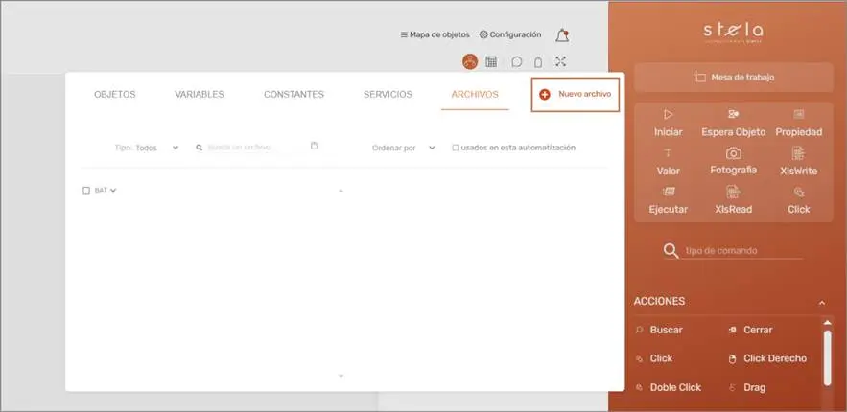Toggle 'usados en esta automatización' checkbox
Viewport: 847px width, 412px height.
(x=456, y=148)
